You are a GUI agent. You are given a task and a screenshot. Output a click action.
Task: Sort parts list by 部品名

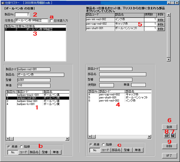click(x=116, y=150)
